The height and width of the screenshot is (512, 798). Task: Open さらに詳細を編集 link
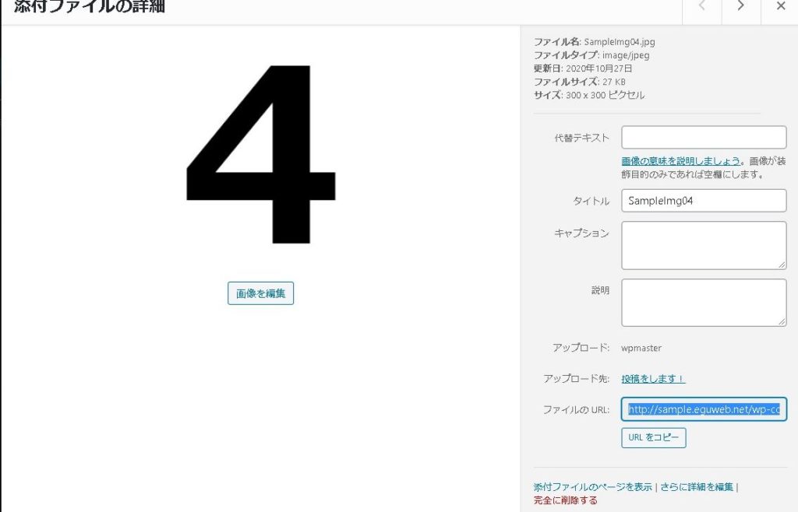click(x=697, y=486)
